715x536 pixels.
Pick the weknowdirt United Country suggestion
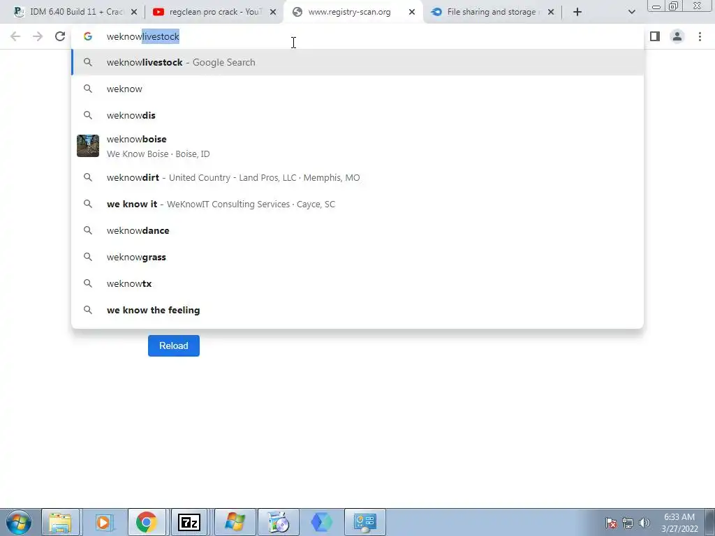357,178
